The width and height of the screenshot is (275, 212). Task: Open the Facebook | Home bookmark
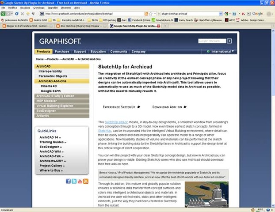(139, 20)
